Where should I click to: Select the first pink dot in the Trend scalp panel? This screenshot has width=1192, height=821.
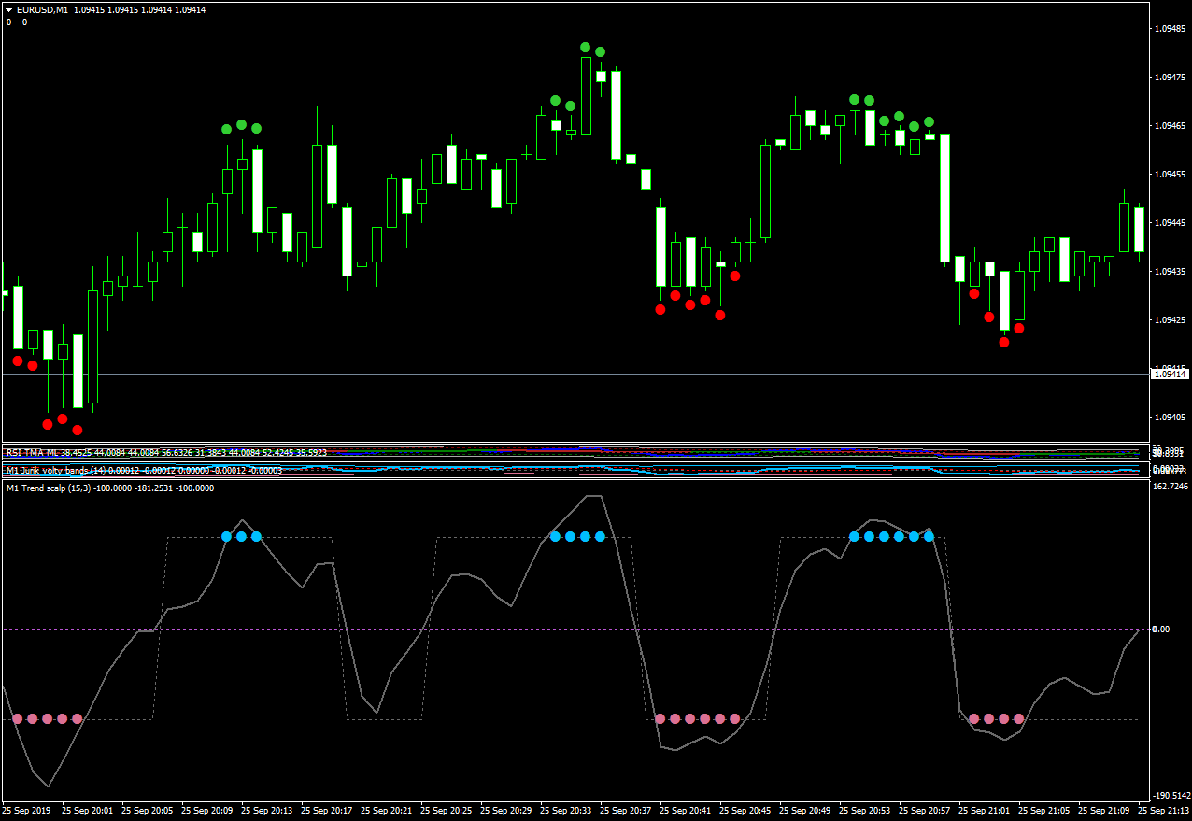tap(18, 718)
